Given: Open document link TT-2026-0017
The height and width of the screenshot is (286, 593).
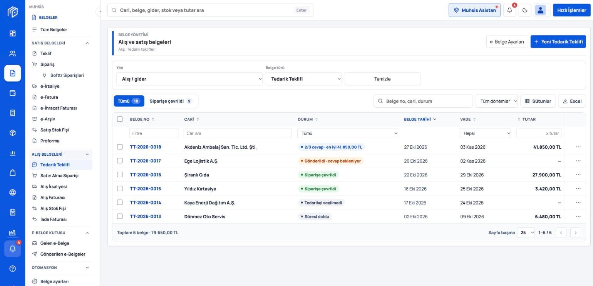Looking at the screenshot, I should tap(145, 161).
